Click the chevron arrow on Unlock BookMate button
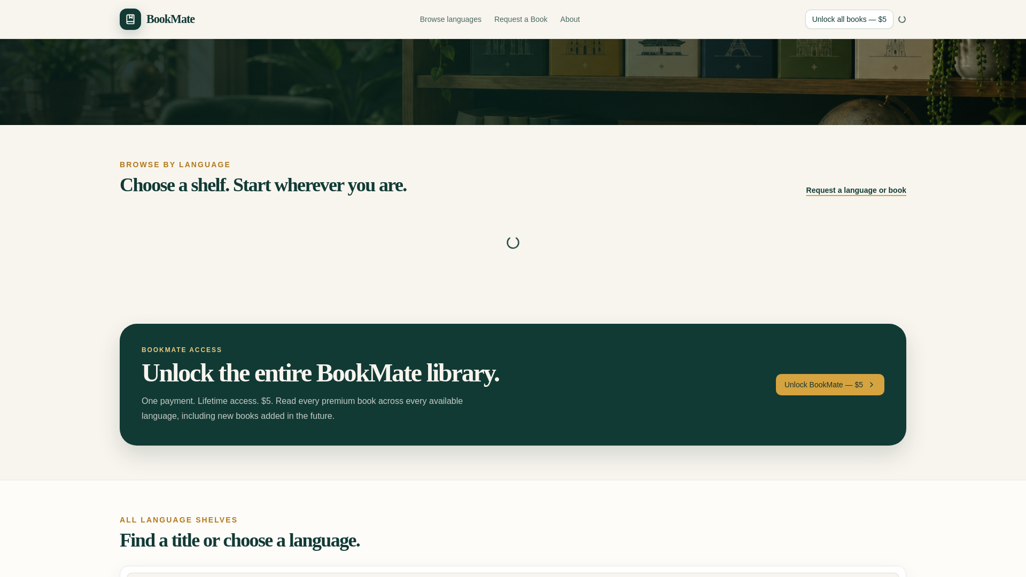The width and height of the screenshot is (1026, 577). (872, 385)
